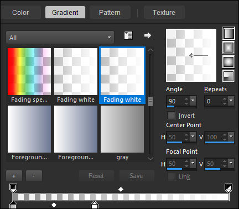Enable the Invert checkbox

click(x=171, y=116)
